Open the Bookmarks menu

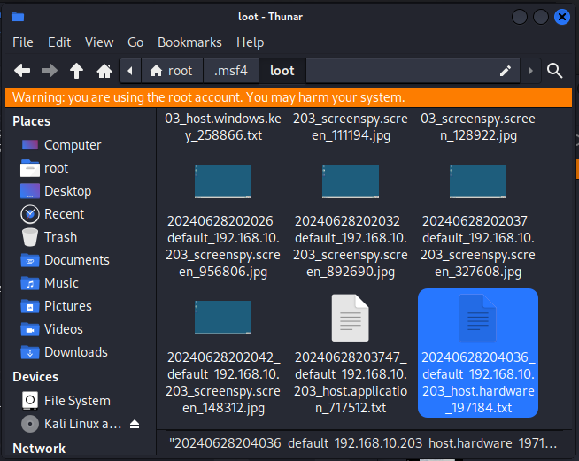click(x=189, y=42)
